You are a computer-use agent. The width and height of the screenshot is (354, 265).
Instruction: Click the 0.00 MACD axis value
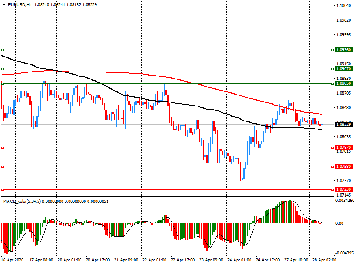pyautogui.click(x=339, y=223)
